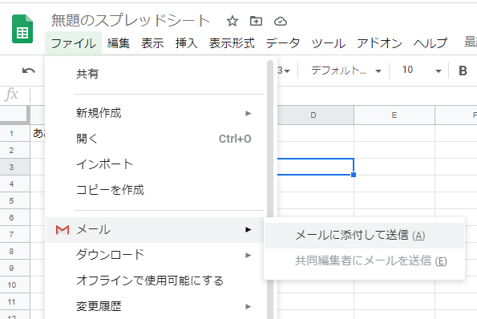Choose オフラインで使用可能にする
The image size is (477, 319).
155,281
